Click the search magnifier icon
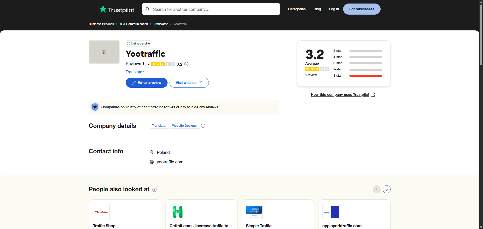 (148, 9)
